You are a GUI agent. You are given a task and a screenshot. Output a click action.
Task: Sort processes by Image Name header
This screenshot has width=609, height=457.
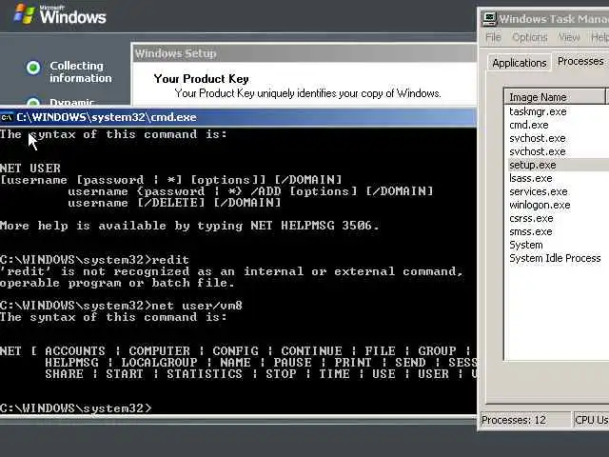pyautogui.click(x=555, y=97)
